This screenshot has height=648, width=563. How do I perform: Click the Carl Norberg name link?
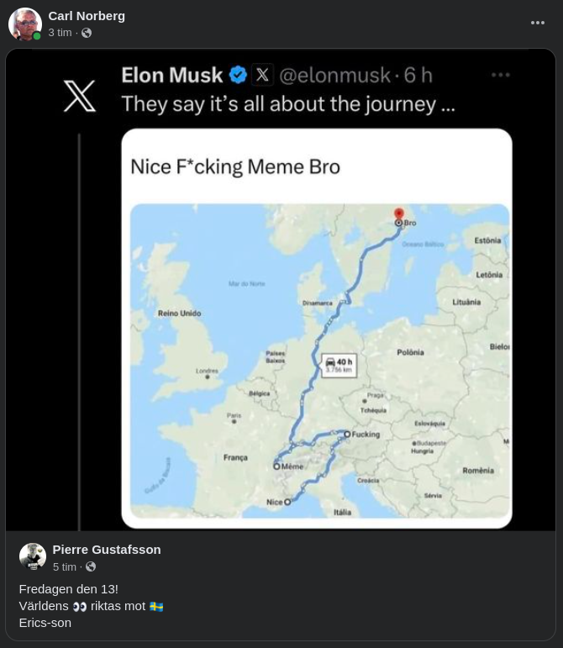[87, 16]
